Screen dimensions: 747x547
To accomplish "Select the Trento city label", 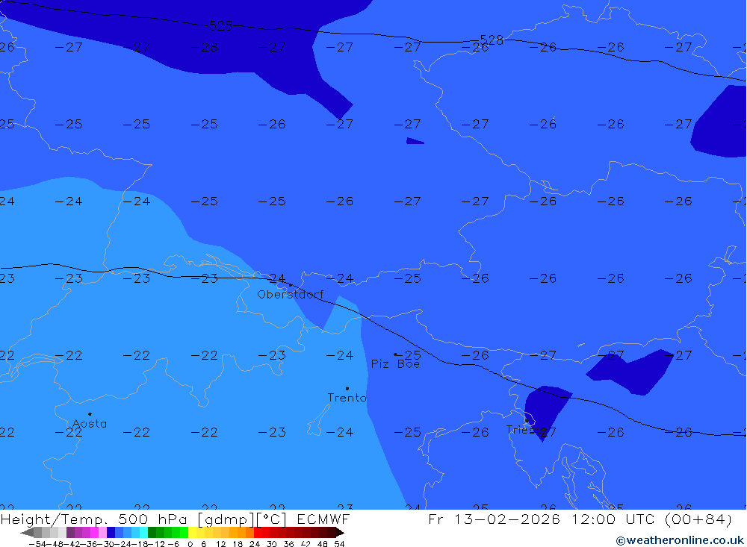I will coord(347,398).
